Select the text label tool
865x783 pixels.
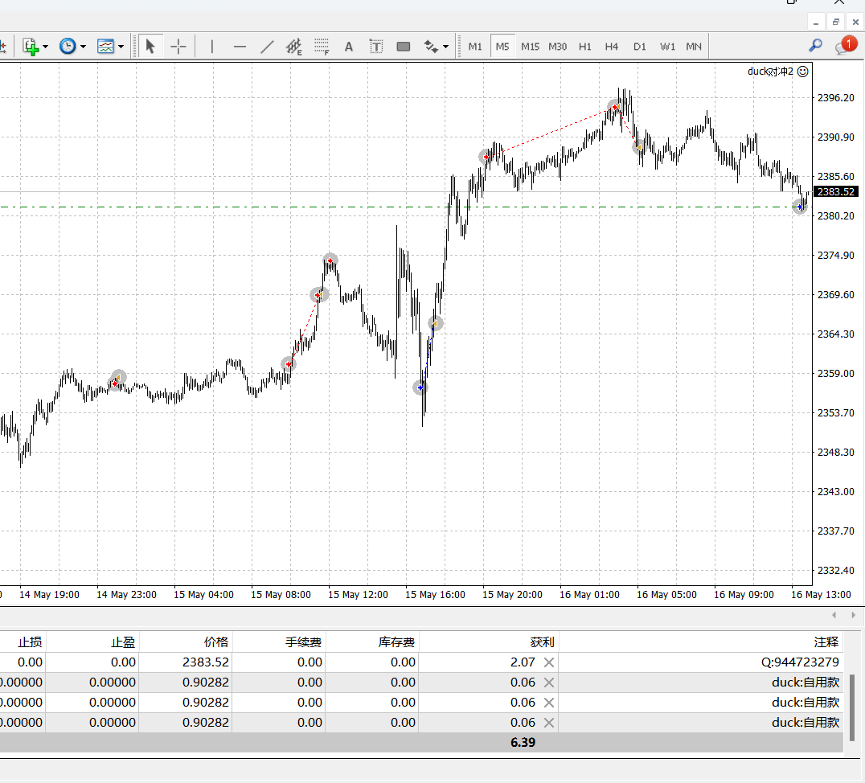point(375,47)
